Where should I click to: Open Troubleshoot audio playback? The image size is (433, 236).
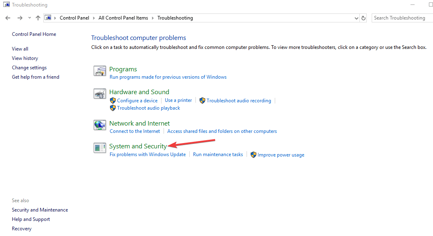[148, 108]
